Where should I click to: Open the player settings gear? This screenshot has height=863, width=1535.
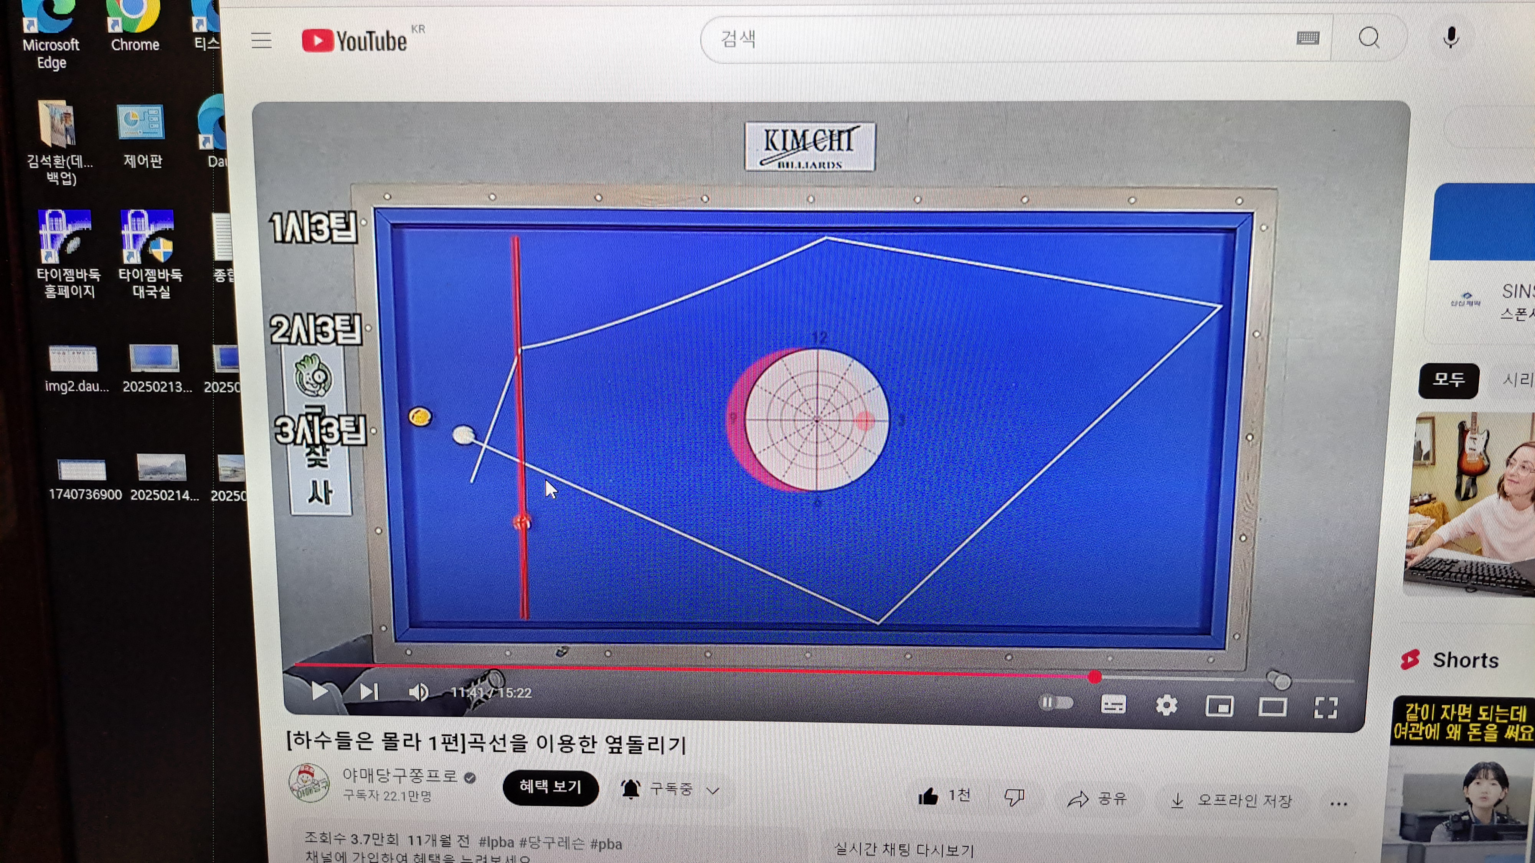point(1166,705)
